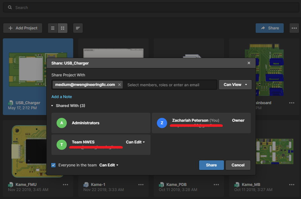Close the Share USB_Charger dialog
Viewport: 301px width, 199px height.
click(249, 63)
